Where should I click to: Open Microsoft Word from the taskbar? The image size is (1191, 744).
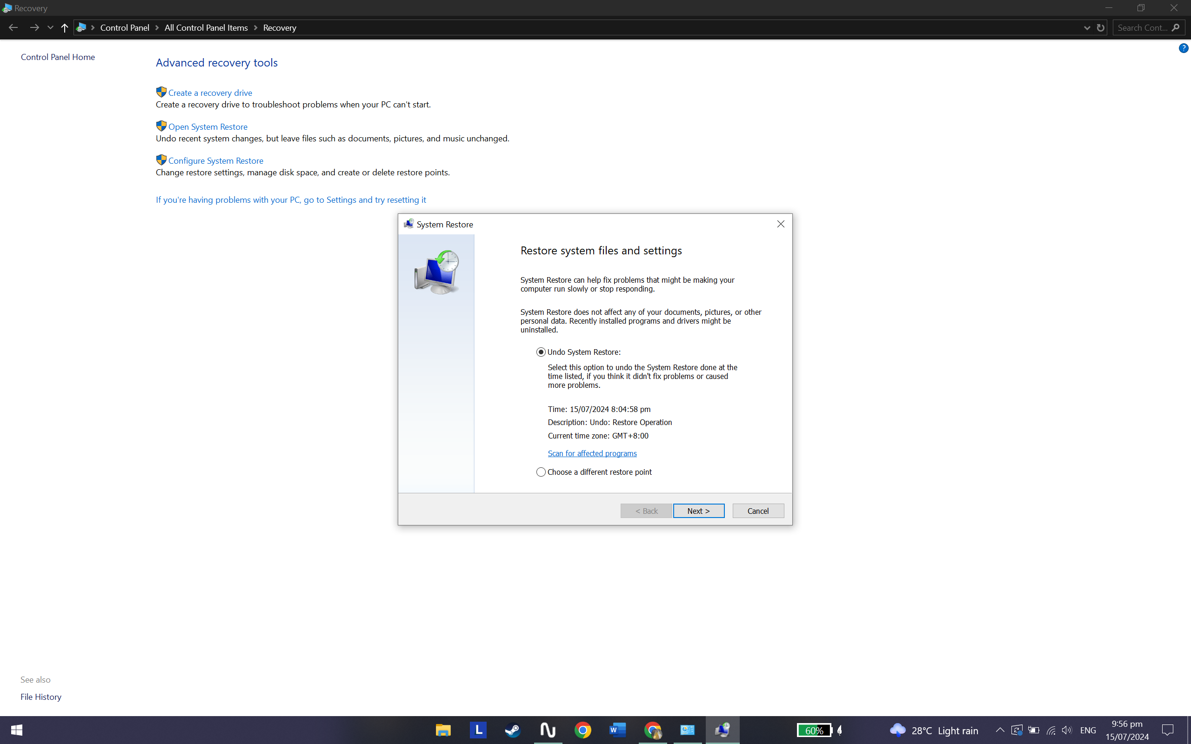tap(617, 730)
